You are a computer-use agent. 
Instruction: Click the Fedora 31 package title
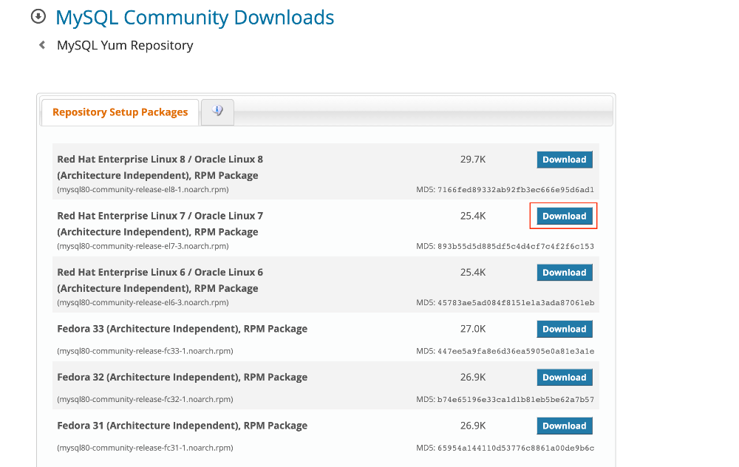coord(182,426)
